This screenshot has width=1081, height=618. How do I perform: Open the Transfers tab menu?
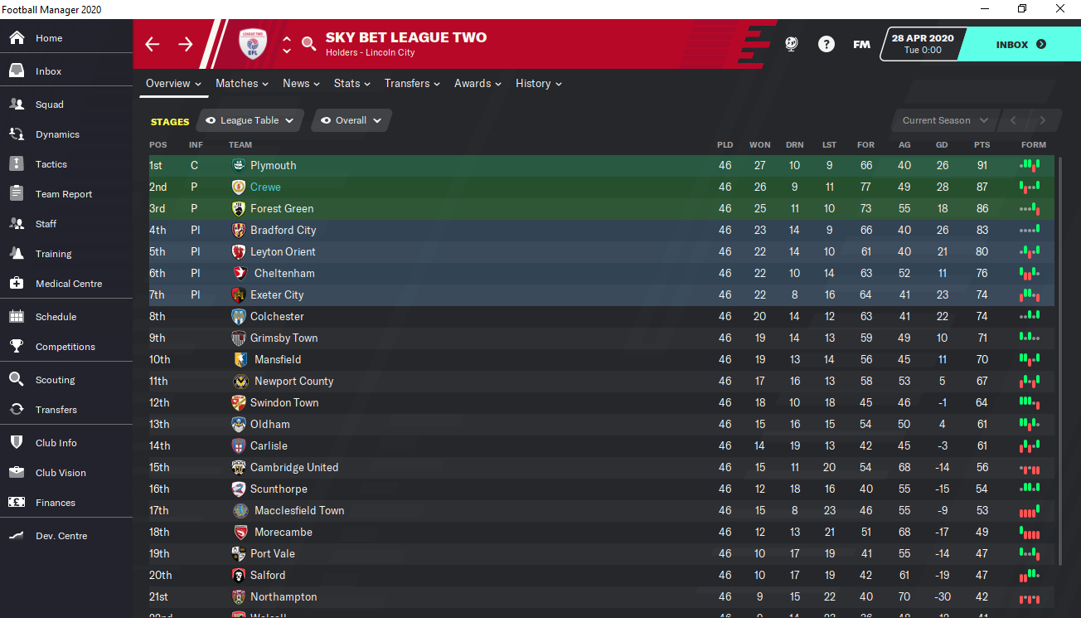(411, 83)
